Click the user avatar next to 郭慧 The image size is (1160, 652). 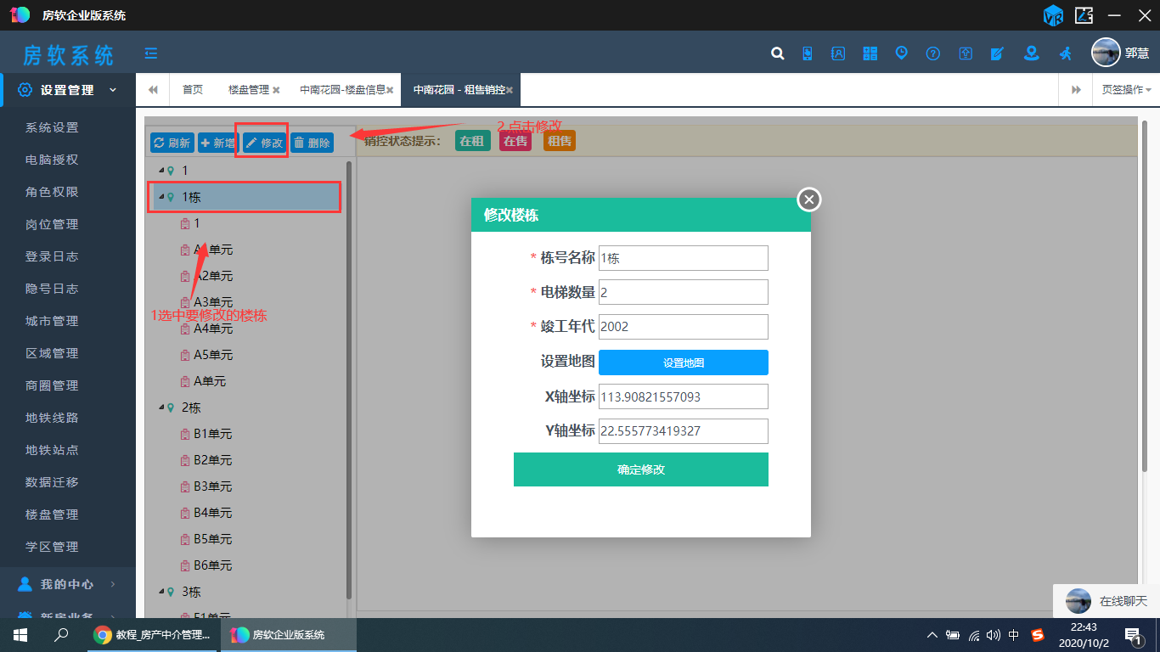point(1106,53)
